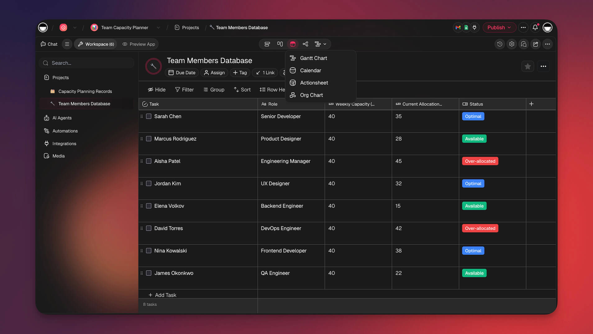Mark David Torres task checkbox
This screenshot has width=593, height=334.
pos(149,228)
